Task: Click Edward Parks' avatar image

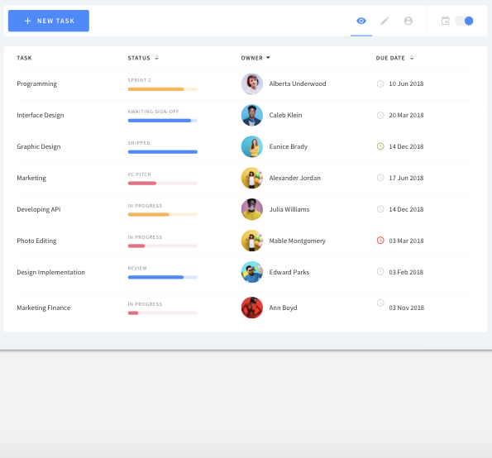Action: (x=251, y=272)
